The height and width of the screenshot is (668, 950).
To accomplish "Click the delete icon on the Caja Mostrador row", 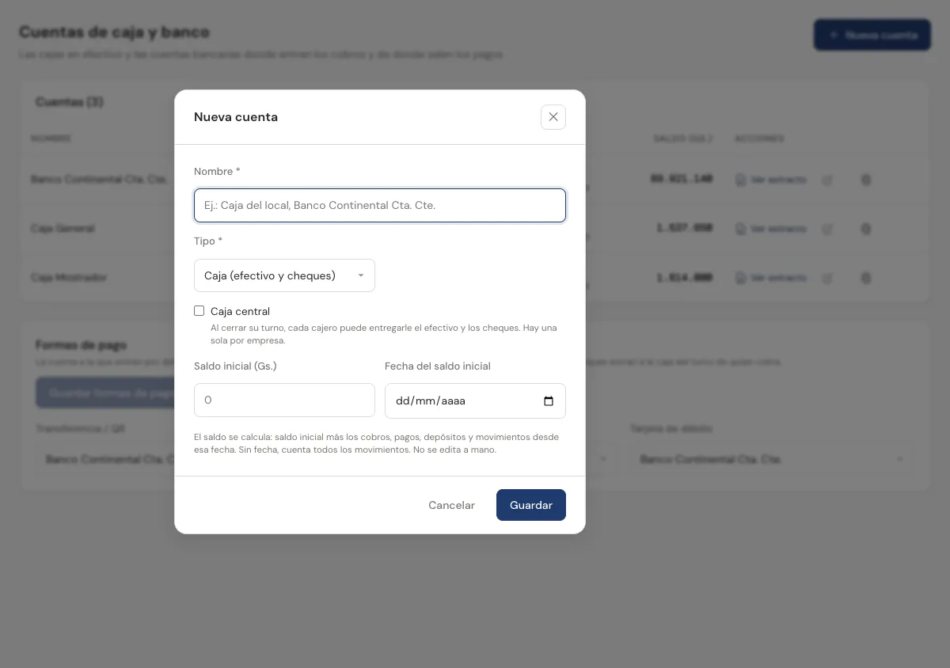I will [x=866, y=278].
